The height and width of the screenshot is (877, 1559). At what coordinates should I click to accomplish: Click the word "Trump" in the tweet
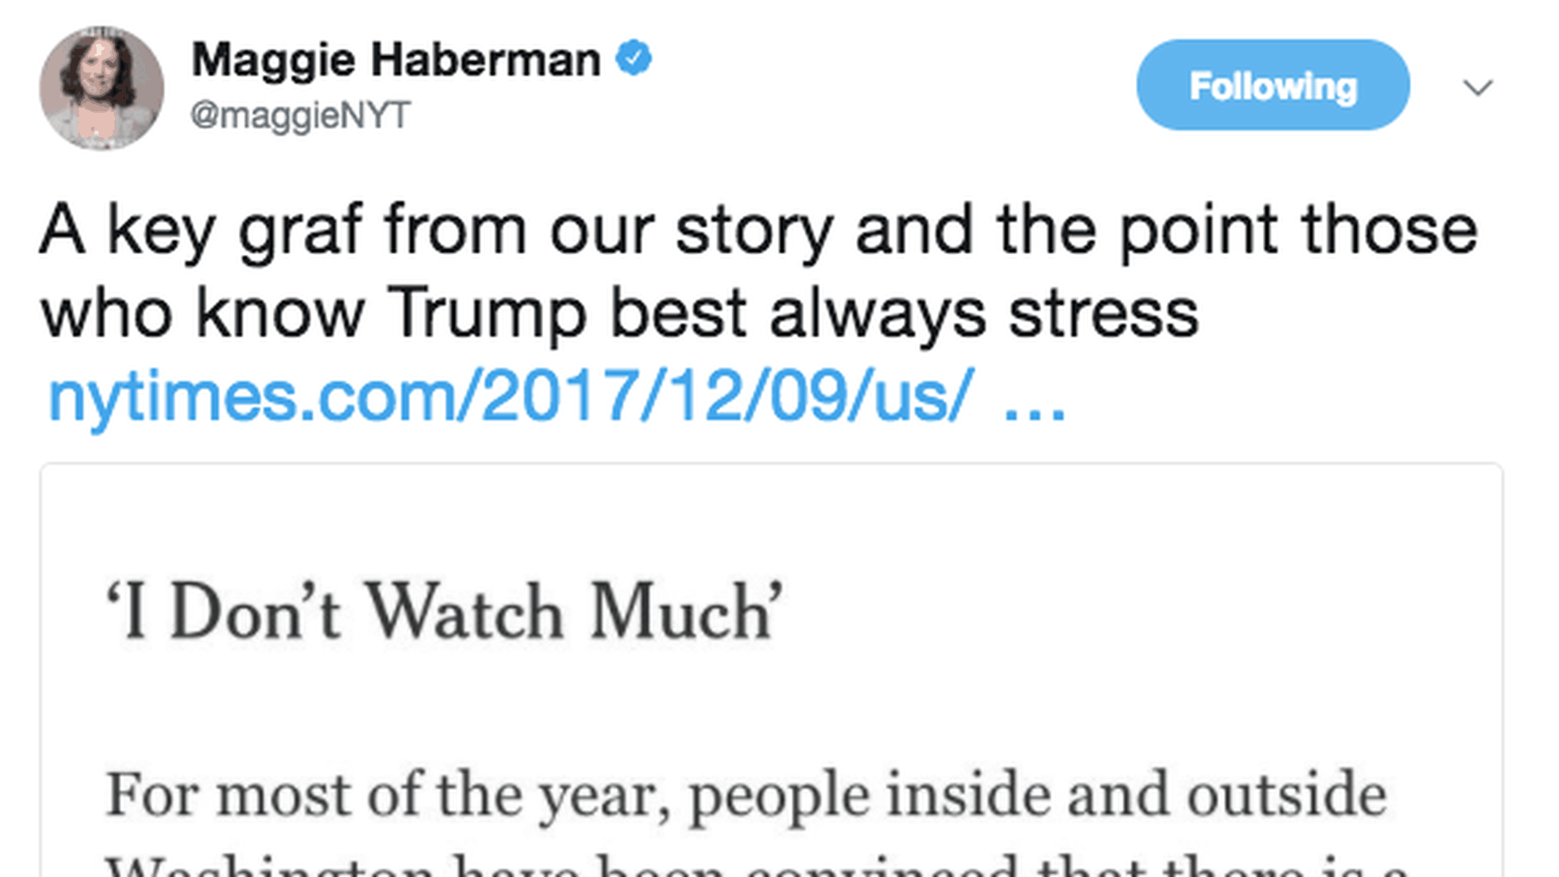pyautogui.click(x=486, y=313)
